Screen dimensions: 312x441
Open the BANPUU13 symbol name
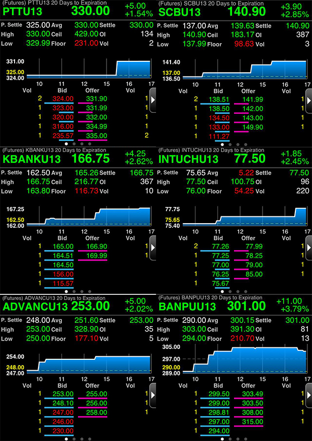click(187, 306)
